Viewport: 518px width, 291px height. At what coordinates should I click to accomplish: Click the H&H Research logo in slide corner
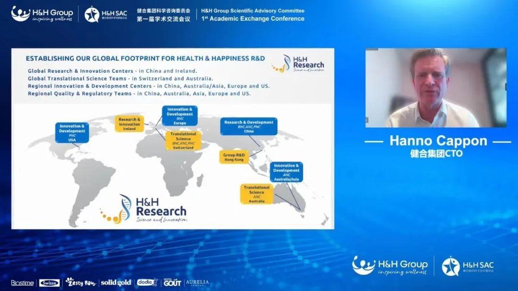coord(298,64)
